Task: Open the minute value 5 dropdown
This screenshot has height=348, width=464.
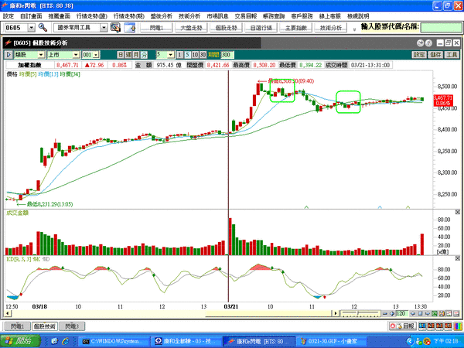Action: [x=171, y=55]
